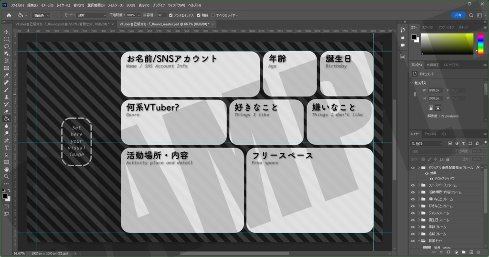Expand the 名前フレーム layer group
The height and width of the screenshot is (257, 489).
coord(419,234)
